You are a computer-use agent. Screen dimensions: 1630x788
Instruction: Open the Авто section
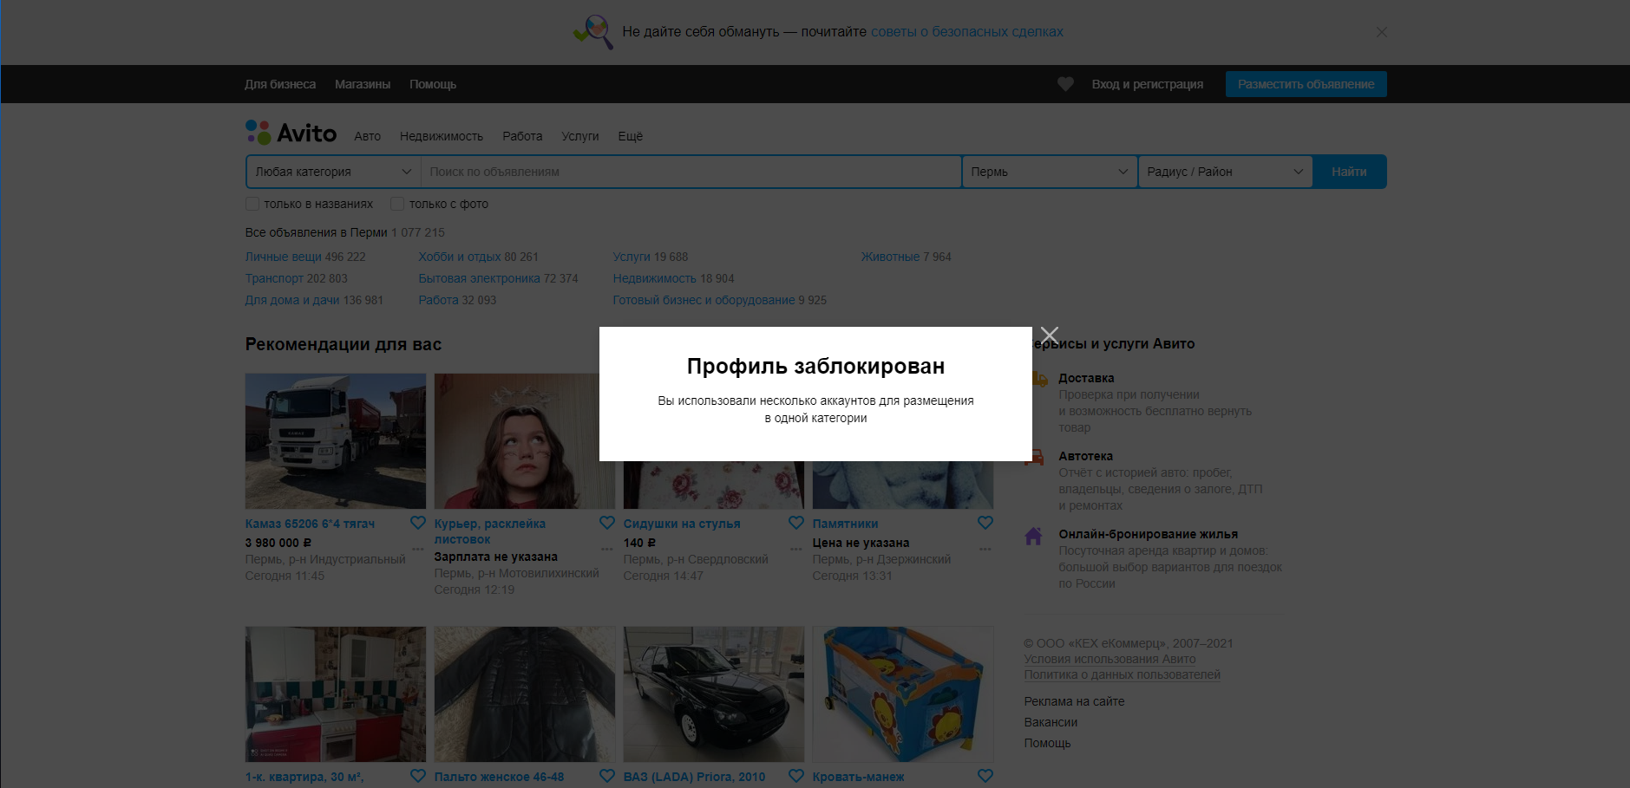[x=368, y=136]
